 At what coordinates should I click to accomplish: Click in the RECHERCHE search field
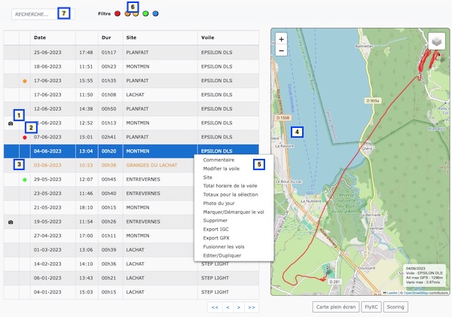click(43, 14)
